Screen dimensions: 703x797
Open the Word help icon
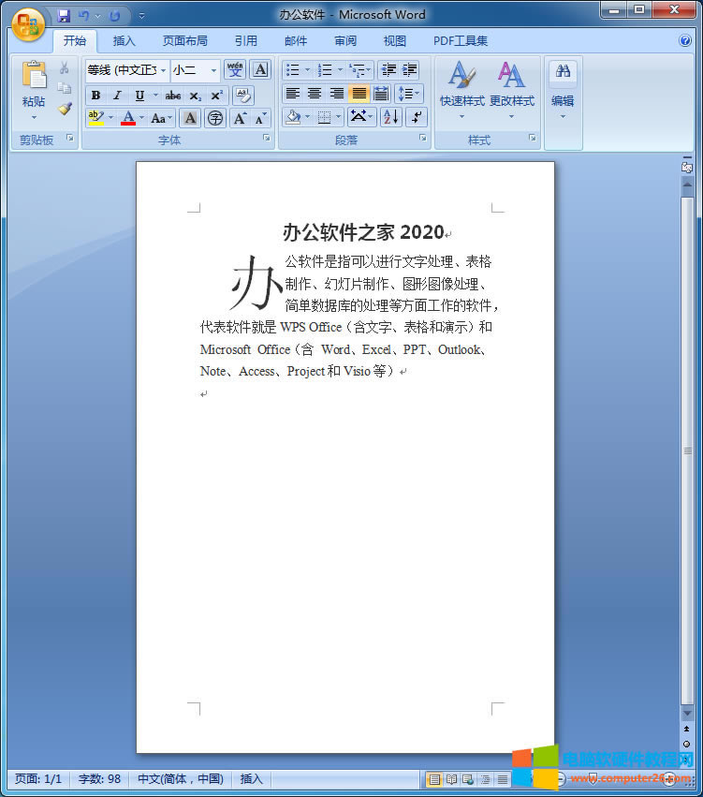point(684,40)
